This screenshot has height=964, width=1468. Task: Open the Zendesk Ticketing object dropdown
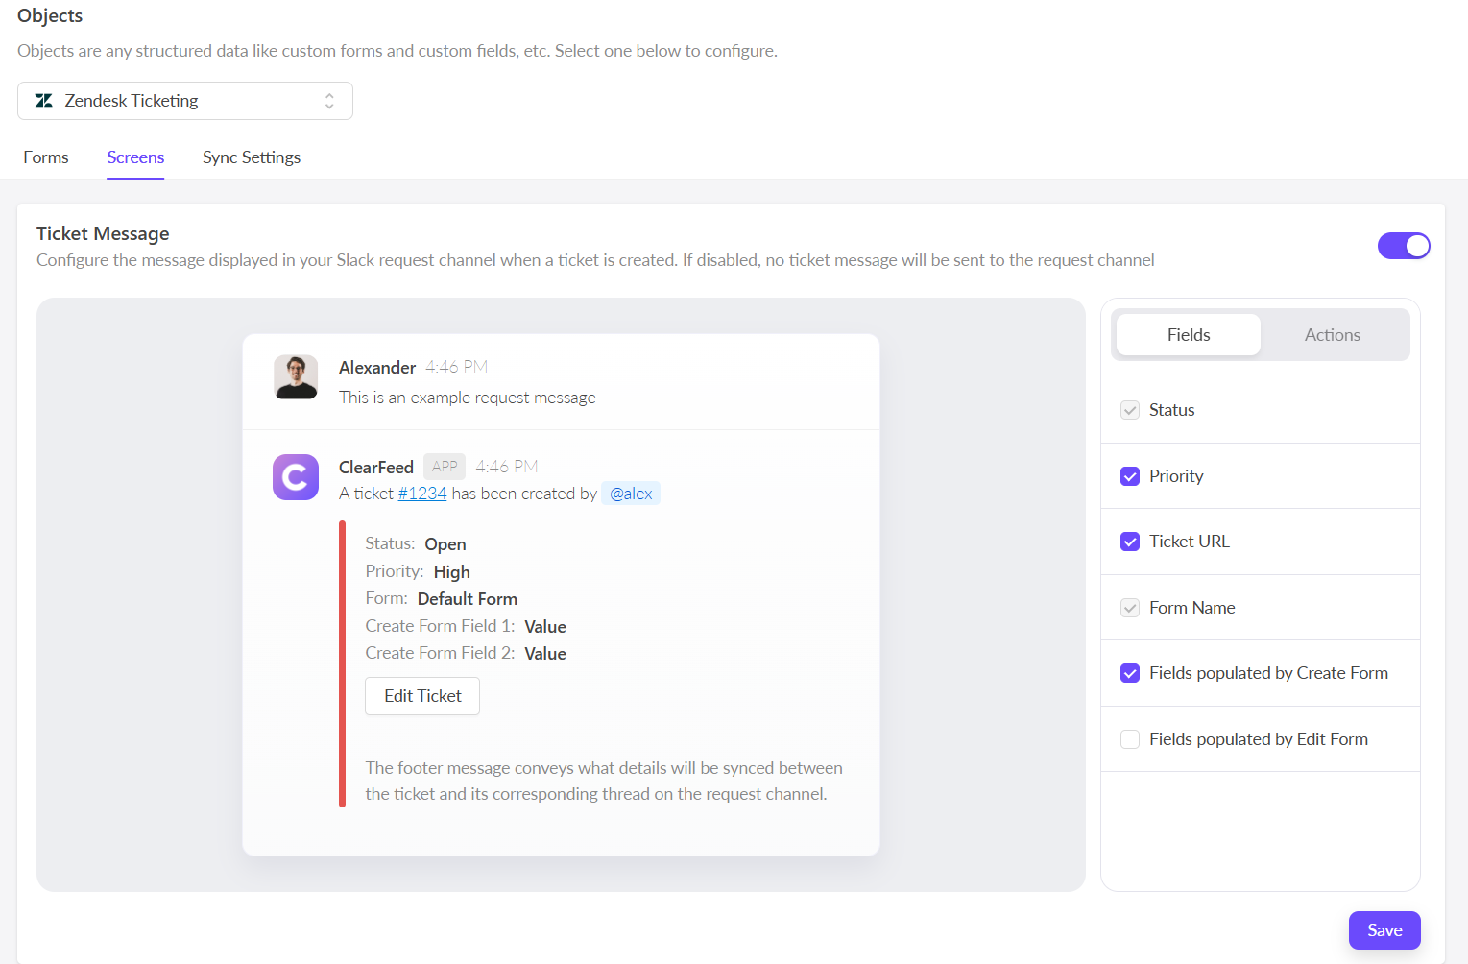click(184, 101)
